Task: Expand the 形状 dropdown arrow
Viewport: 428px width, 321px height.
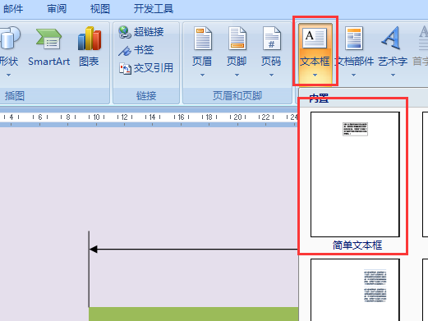Action: point(8,75)
